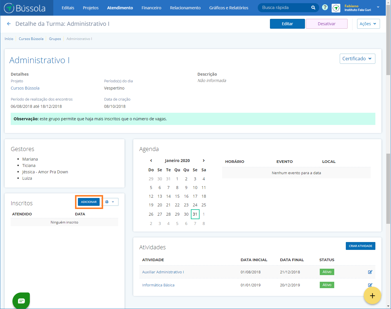Screen dimensions: 391x309
Task: Open the help question mark icon
Action: 325,8
